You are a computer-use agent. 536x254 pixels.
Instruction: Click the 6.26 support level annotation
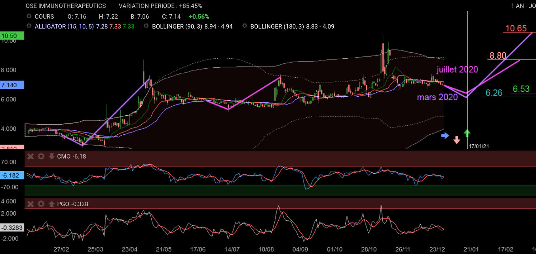pos(494,93)
